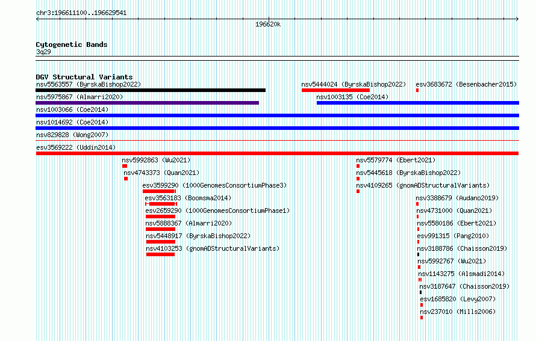This screenshot has width=536, height=341.
Task: Click the esv991315 (Pang2010) label
Action: [x=453, y=236]
